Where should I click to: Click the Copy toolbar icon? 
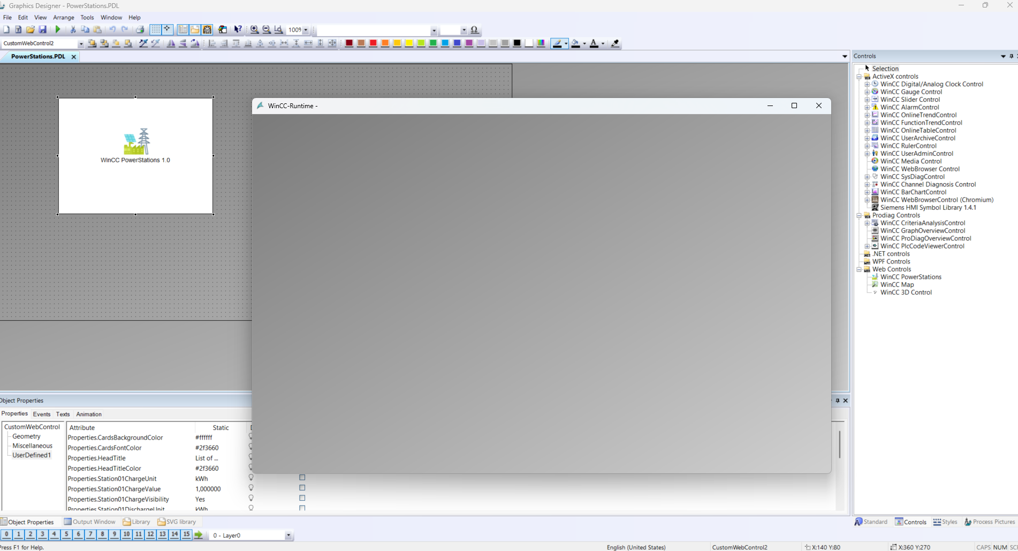click(x=85, y=30)
